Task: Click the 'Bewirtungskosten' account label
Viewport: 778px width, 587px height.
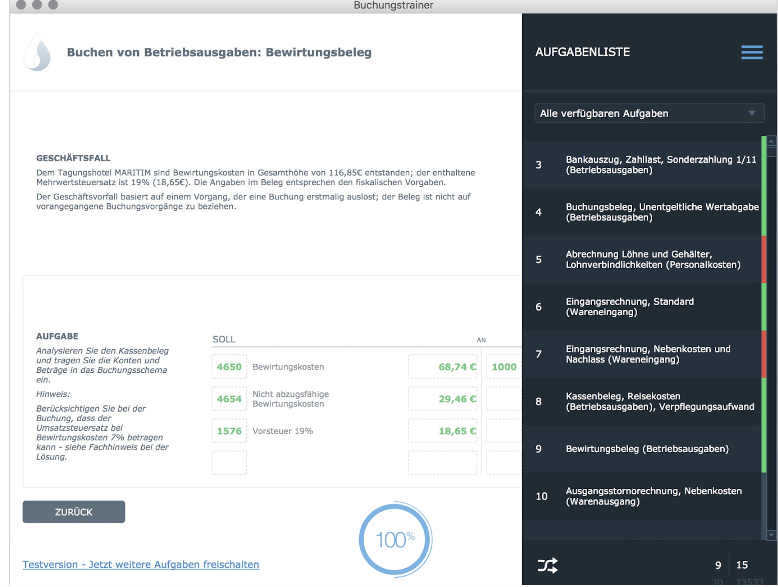Action: click(x=288, y=367)
